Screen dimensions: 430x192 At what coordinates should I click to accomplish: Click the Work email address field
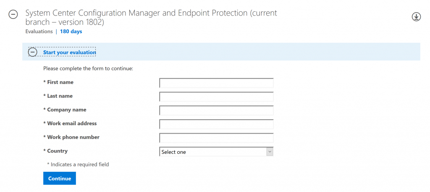(x=216, y=124)
